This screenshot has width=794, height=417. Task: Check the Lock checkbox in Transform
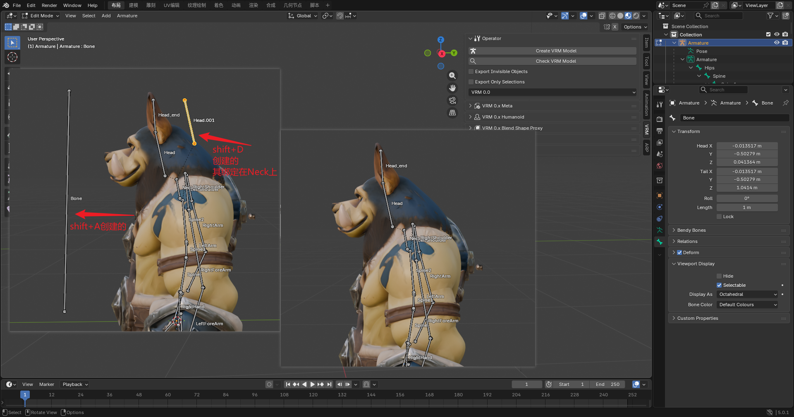click(x=719, y=217)
